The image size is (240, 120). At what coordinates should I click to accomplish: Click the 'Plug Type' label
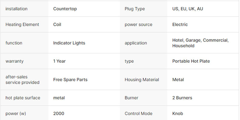point(135,9)
